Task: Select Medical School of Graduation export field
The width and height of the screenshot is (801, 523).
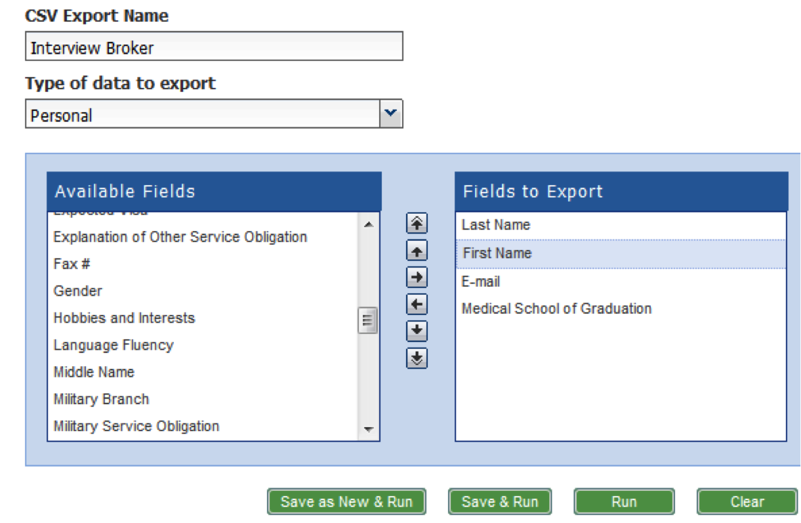Action: 556,308
